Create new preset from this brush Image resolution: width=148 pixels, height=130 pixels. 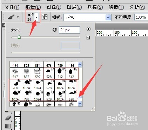[88, 38]
